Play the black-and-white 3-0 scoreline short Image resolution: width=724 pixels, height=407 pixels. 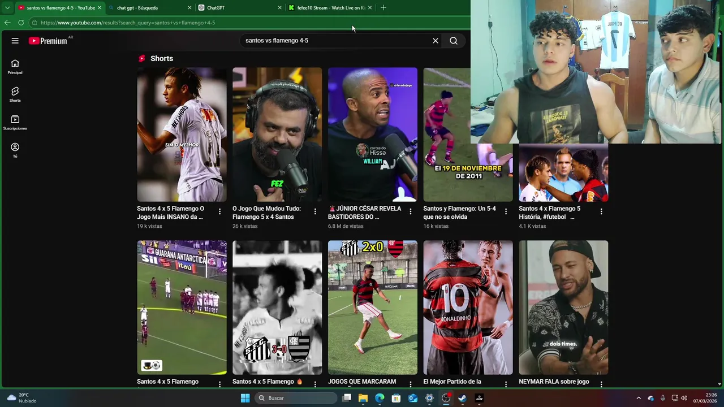coord(277,308)
